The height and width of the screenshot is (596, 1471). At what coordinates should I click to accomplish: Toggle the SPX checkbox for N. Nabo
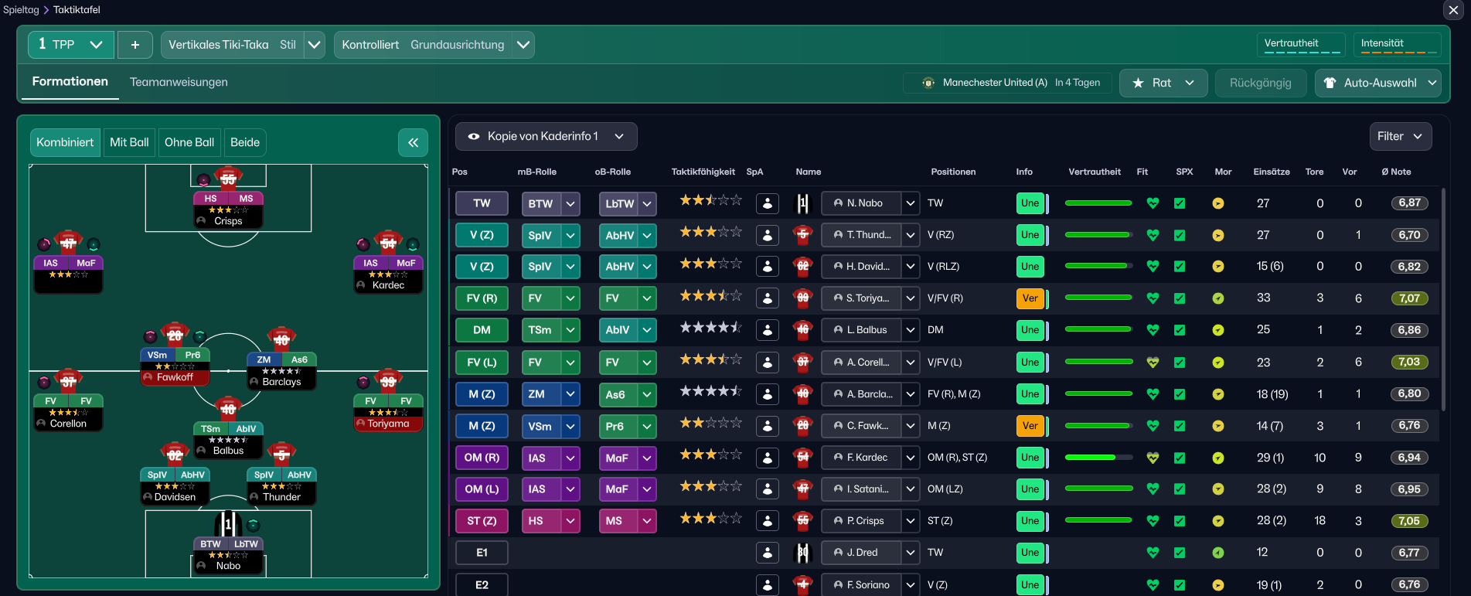point(1180,203)
